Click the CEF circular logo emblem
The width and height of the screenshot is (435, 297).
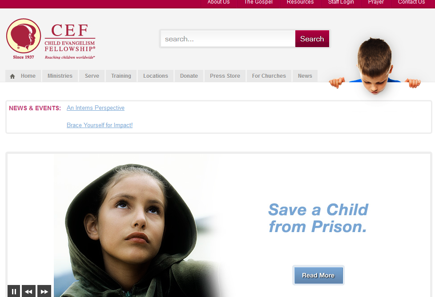24,36
